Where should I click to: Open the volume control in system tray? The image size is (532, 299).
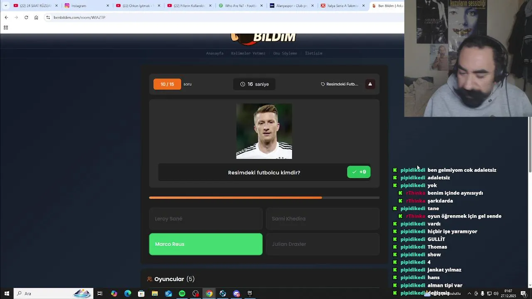496,294
